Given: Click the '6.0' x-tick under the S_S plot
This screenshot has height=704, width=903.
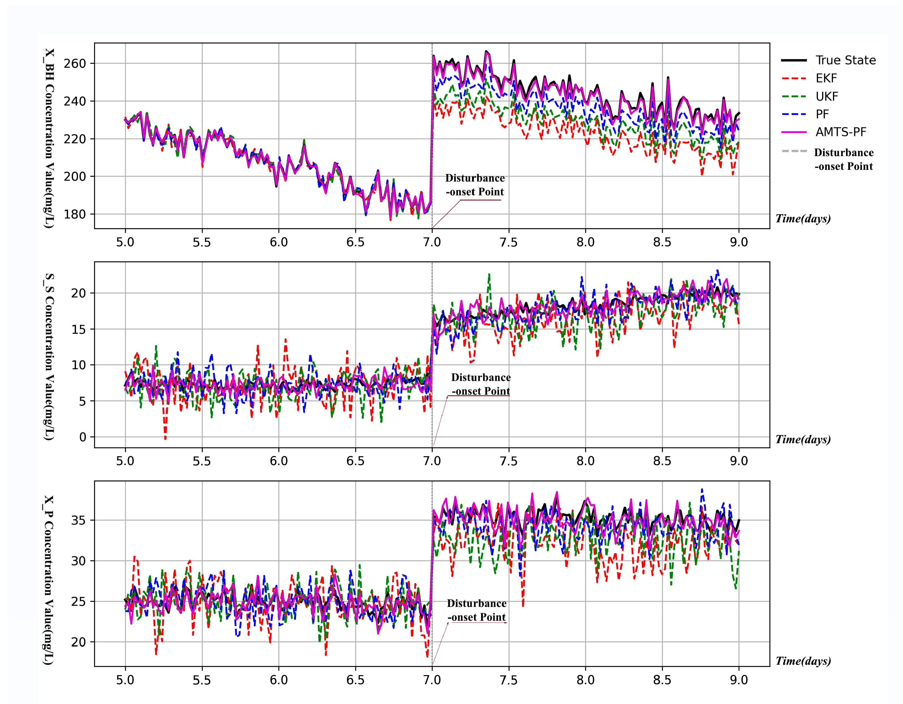Looking at the screenshot, I should (279, 461).
